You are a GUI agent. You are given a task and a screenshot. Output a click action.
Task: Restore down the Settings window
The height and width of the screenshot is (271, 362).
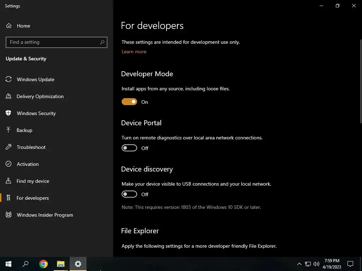338,6
